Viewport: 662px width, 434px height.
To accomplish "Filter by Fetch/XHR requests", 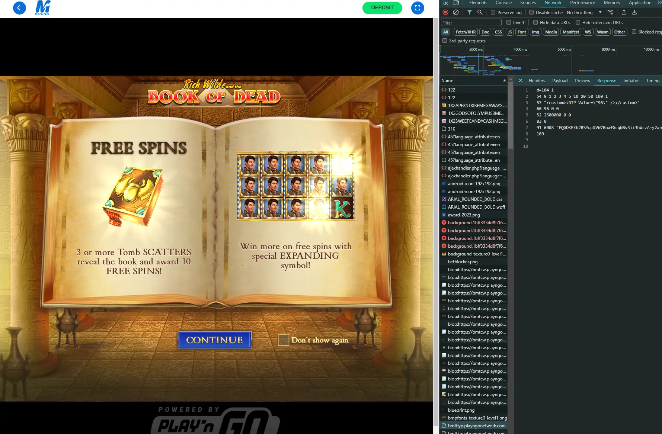I will pos(466,32).
